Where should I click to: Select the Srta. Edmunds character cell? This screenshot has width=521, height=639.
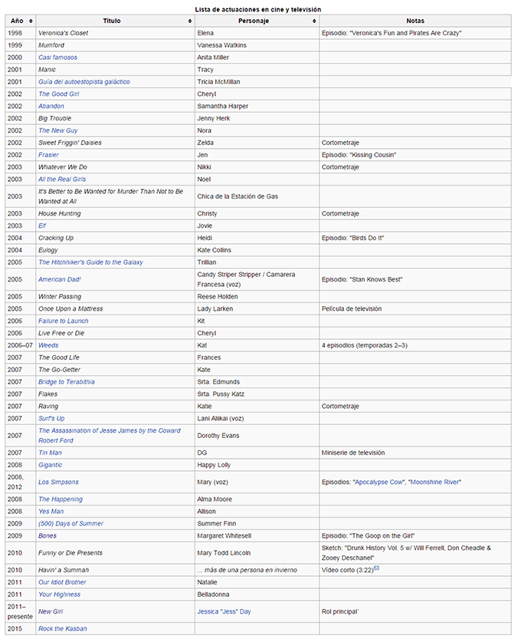(257, 382)
